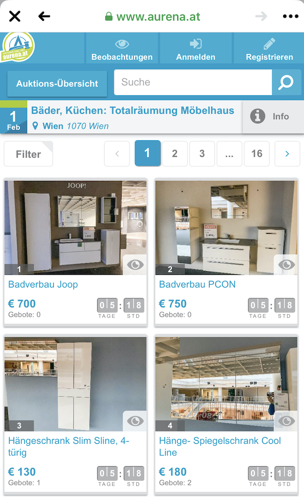This screenshot has width=304, height=497.
Task: Open the aurena.at logo home link
Action: 17,47
